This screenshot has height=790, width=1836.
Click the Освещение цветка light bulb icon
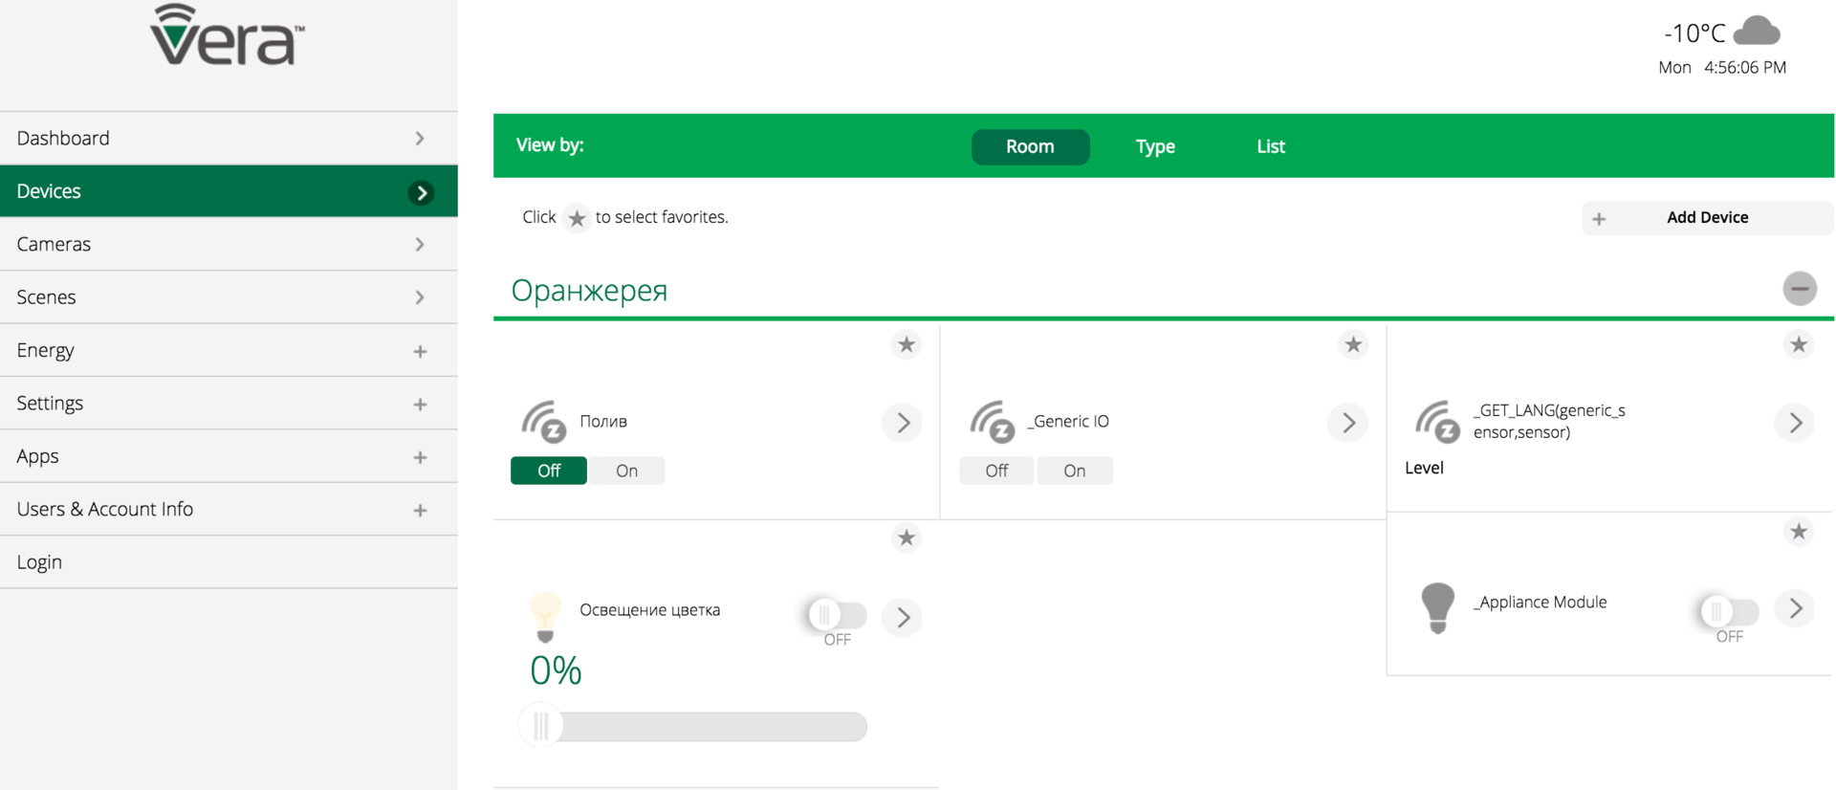[545, 617]
